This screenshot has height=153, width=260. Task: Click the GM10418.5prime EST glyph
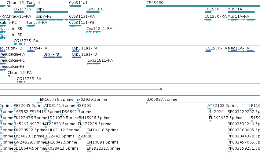88,133
